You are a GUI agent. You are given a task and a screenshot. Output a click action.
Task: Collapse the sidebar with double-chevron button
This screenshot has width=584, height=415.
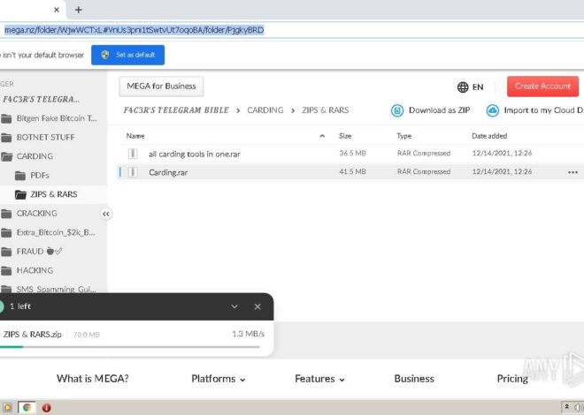coord(106,214)
